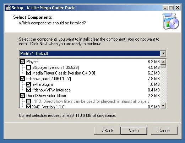Cancel the setup
Image resolution: width=185 pixels, height=143 pixels.
pyautogui.click(x=164, y=131)
